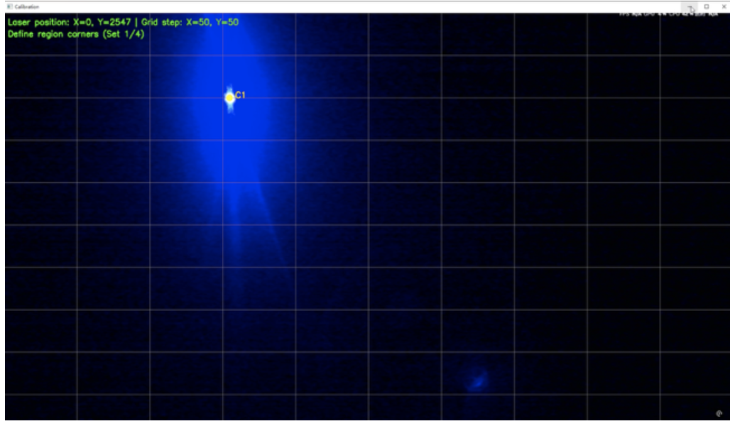Click the Calibration app icon in title bar
This screenshot has width=735, height=421.
tap(9, 6)
